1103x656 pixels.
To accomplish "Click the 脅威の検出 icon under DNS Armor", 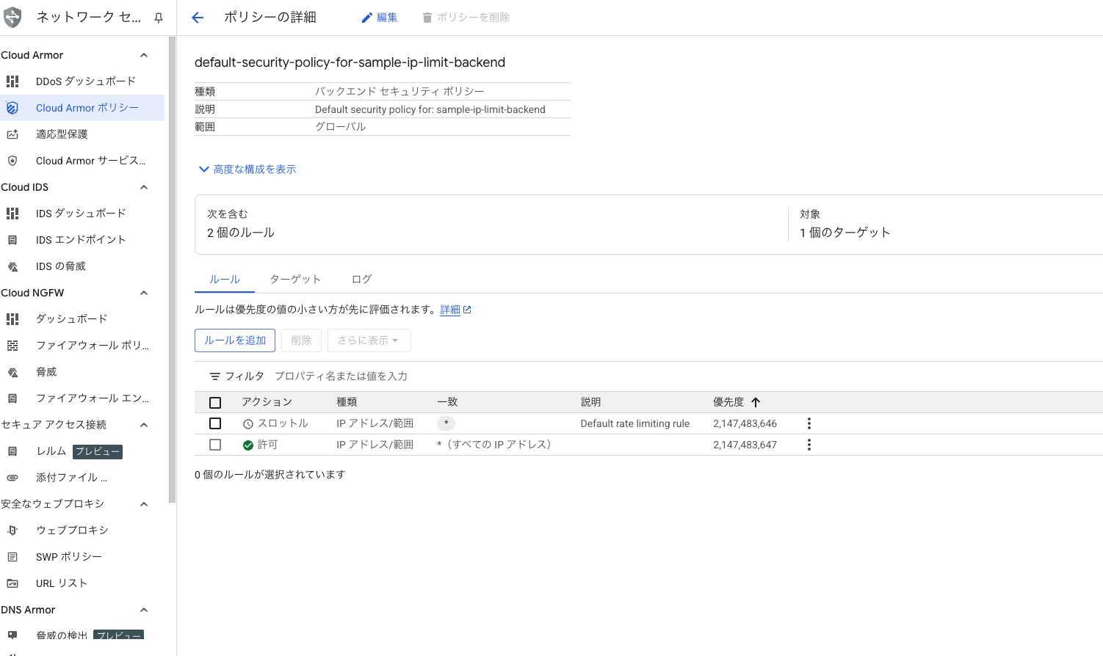I will click(x=12, y=635).
